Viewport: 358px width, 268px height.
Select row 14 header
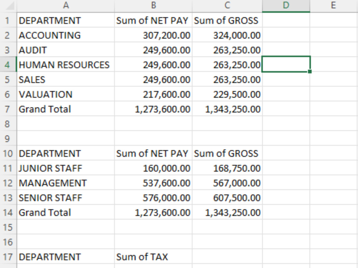coord(8,213)
